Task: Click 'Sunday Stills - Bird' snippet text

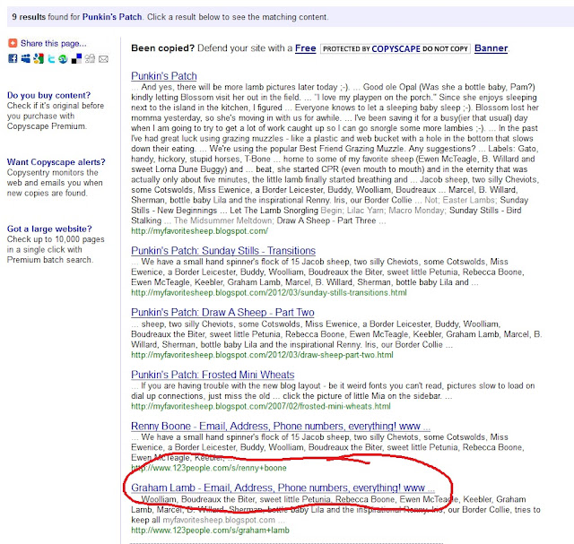Action: coord(485,211)
